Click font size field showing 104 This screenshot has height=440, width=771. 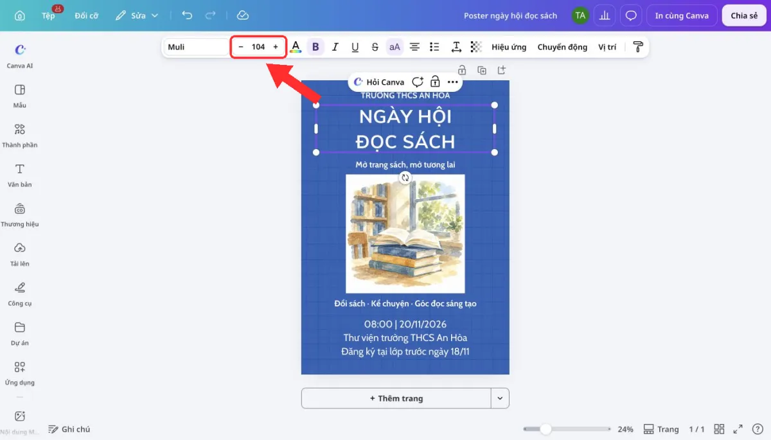tap(258, 47)
